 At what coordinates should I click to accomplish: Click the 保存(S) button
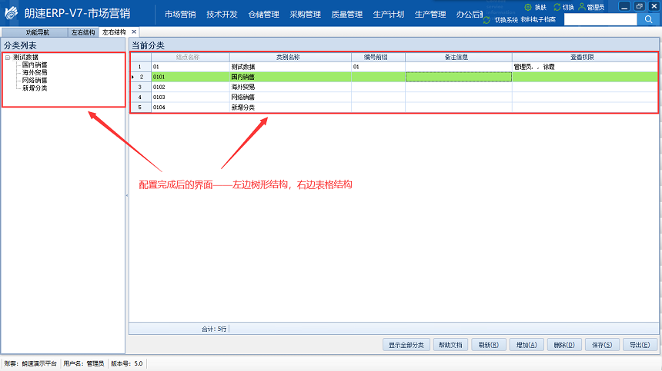602,345
